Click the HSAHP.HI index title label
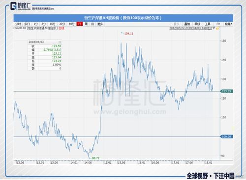 (35, 28)
